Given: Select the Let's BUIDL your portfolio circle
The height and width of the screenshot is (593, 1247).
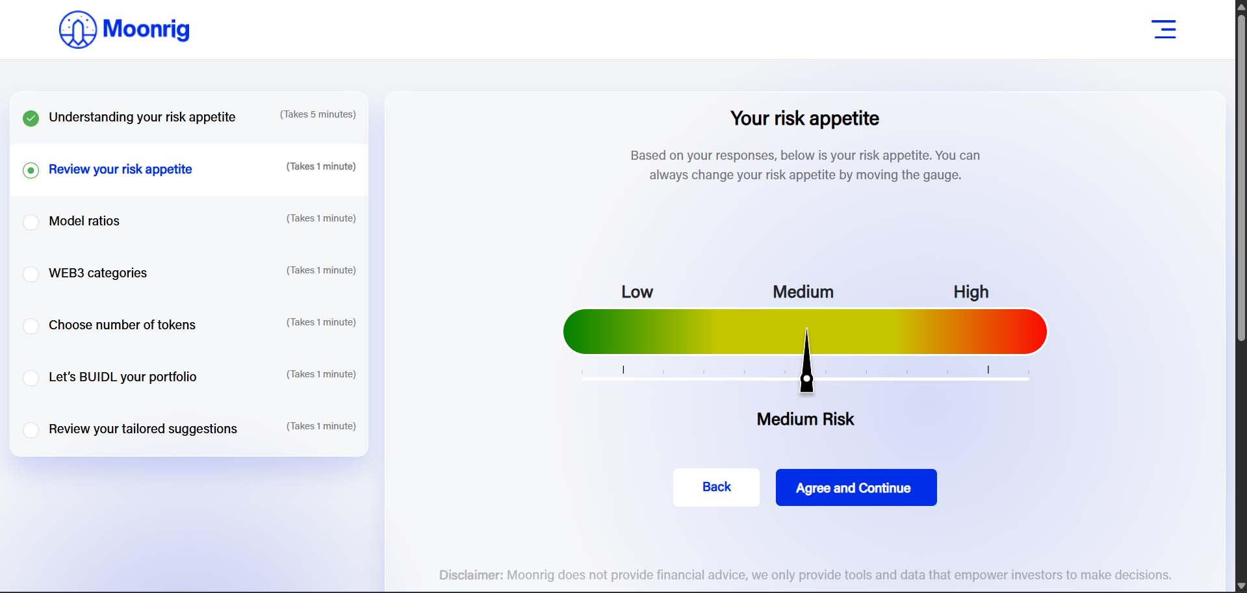Looking at the screenshot, I should pos(31,378).
